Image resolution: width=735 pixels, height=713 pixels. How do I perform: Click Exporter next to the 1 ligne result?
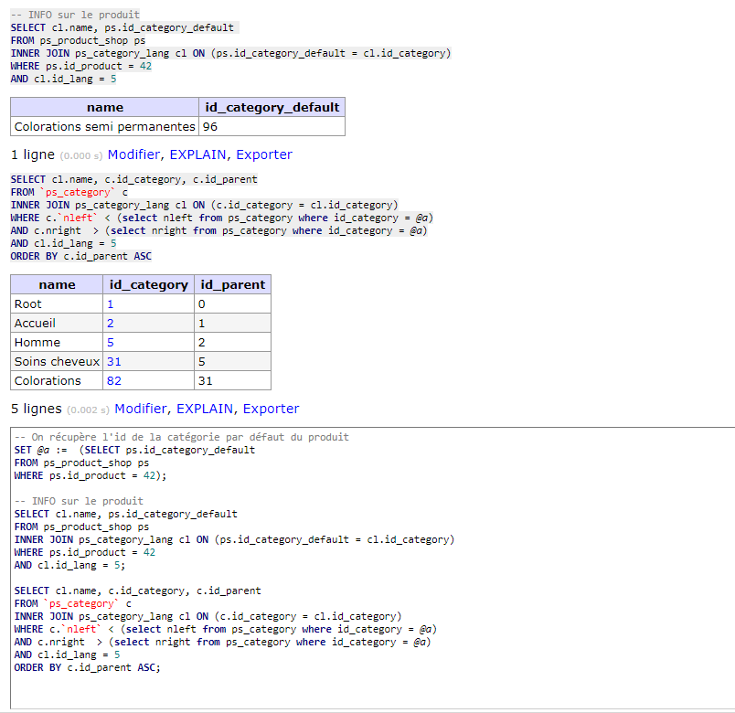[264, 154]
